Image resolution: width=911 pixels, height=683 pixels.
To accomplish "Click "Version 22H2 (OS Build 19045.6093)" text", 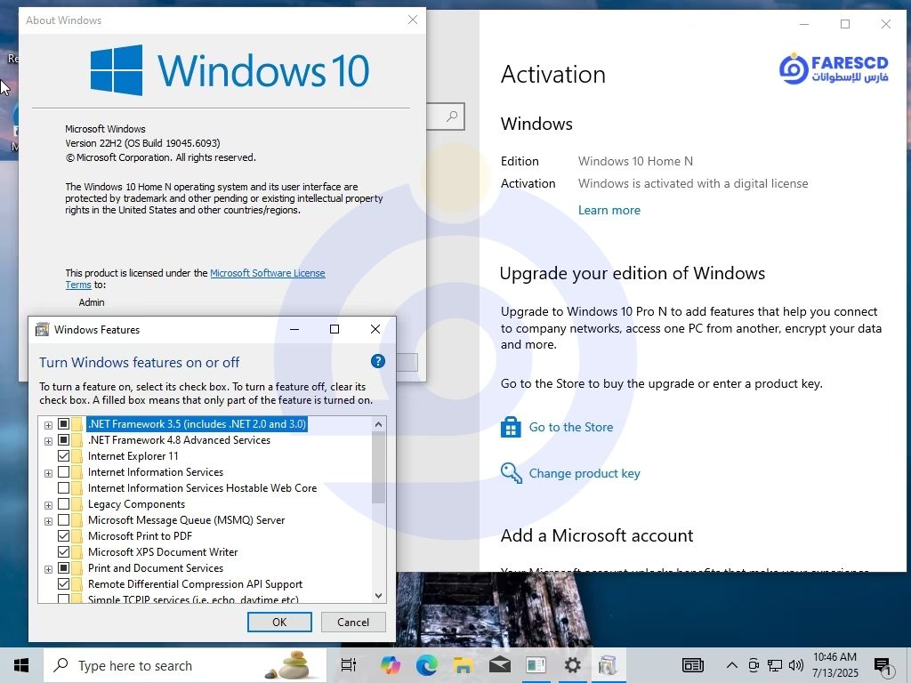I will 142,143.
